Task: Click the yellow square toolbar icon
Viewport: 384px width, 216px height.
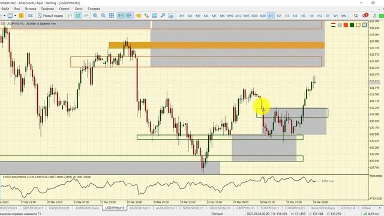Action: click(x=22, y=16)
